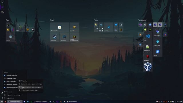Viewport: 183px width, 103px height.
Task: Open the tile with the blue R icon
Action: [x=65, y=37]
